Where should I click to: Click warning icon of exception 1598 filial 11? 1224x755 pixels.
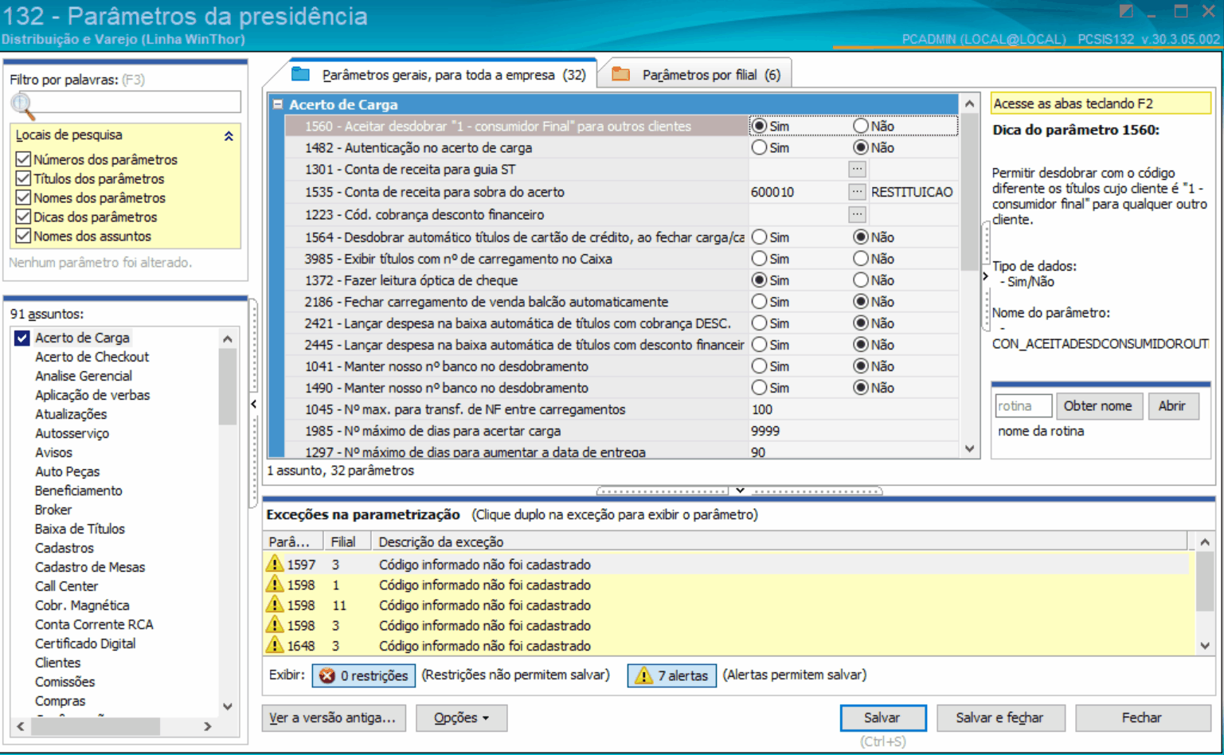(275, 605)
